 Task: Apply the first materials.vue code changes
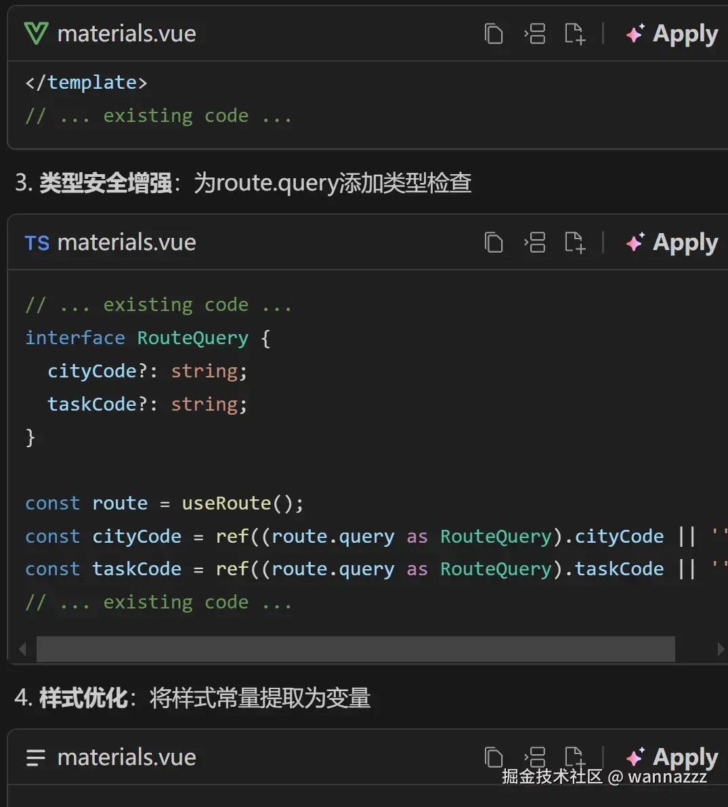tap(672, 33)
